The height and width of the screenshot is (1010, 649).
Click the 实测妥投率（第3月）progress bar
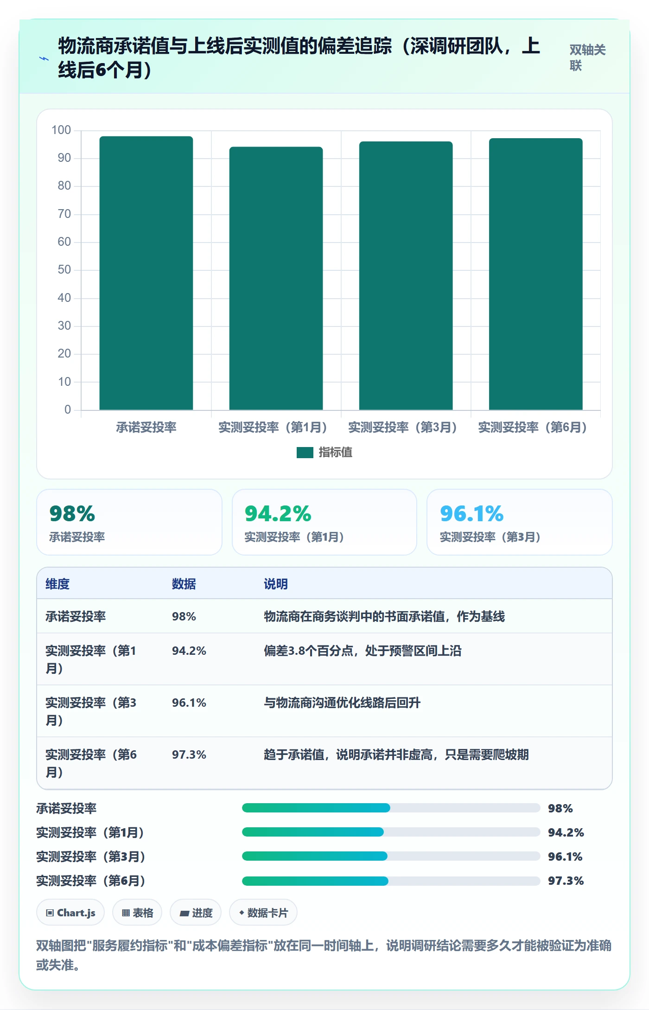pos(391,857)
